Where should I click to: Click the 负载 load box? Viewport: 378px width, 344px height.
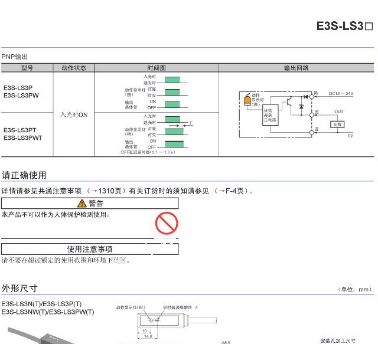pyautogui.click(x=337, y=125)
